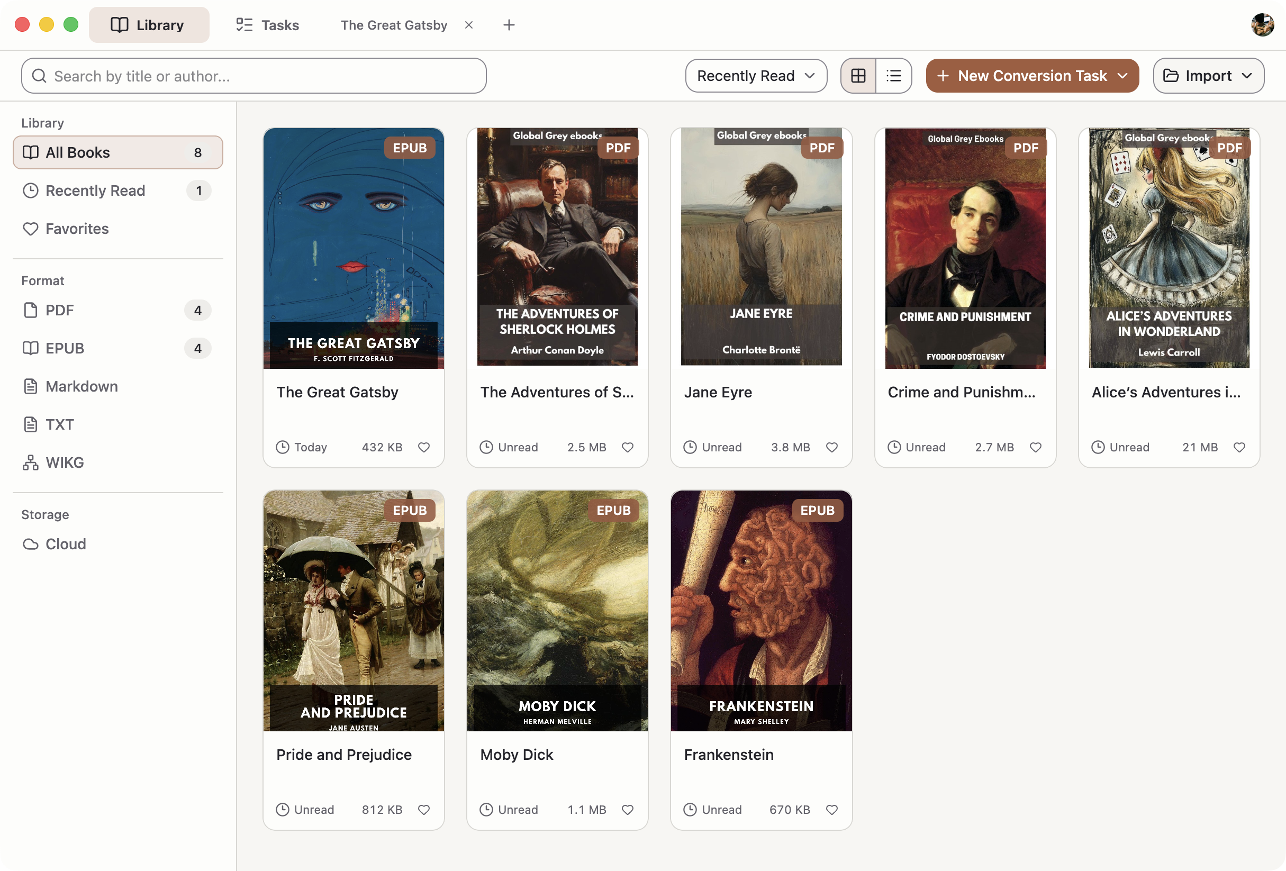Open Favorites in sidebar

coord(118,229)
